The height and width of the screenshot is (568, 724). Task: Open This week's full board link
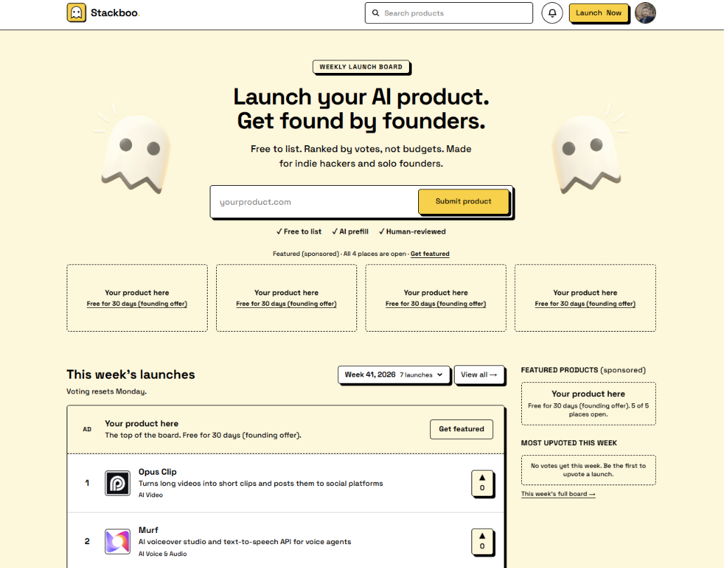(x=558, y=494)
